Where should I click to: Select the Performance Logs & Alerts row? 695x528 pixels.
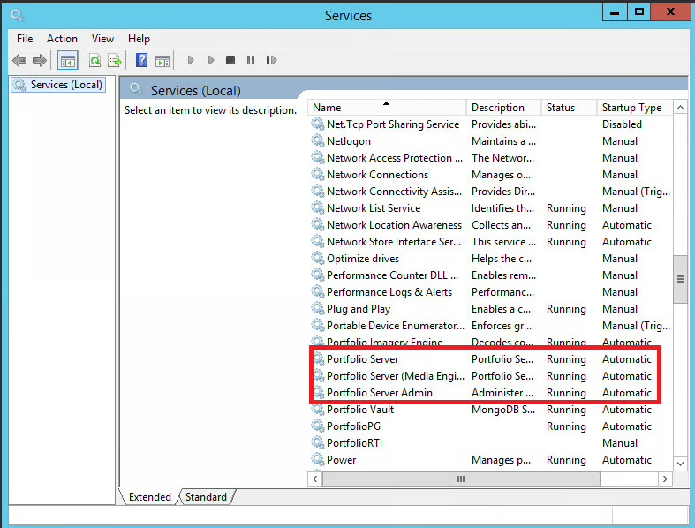tap(490, 292)
